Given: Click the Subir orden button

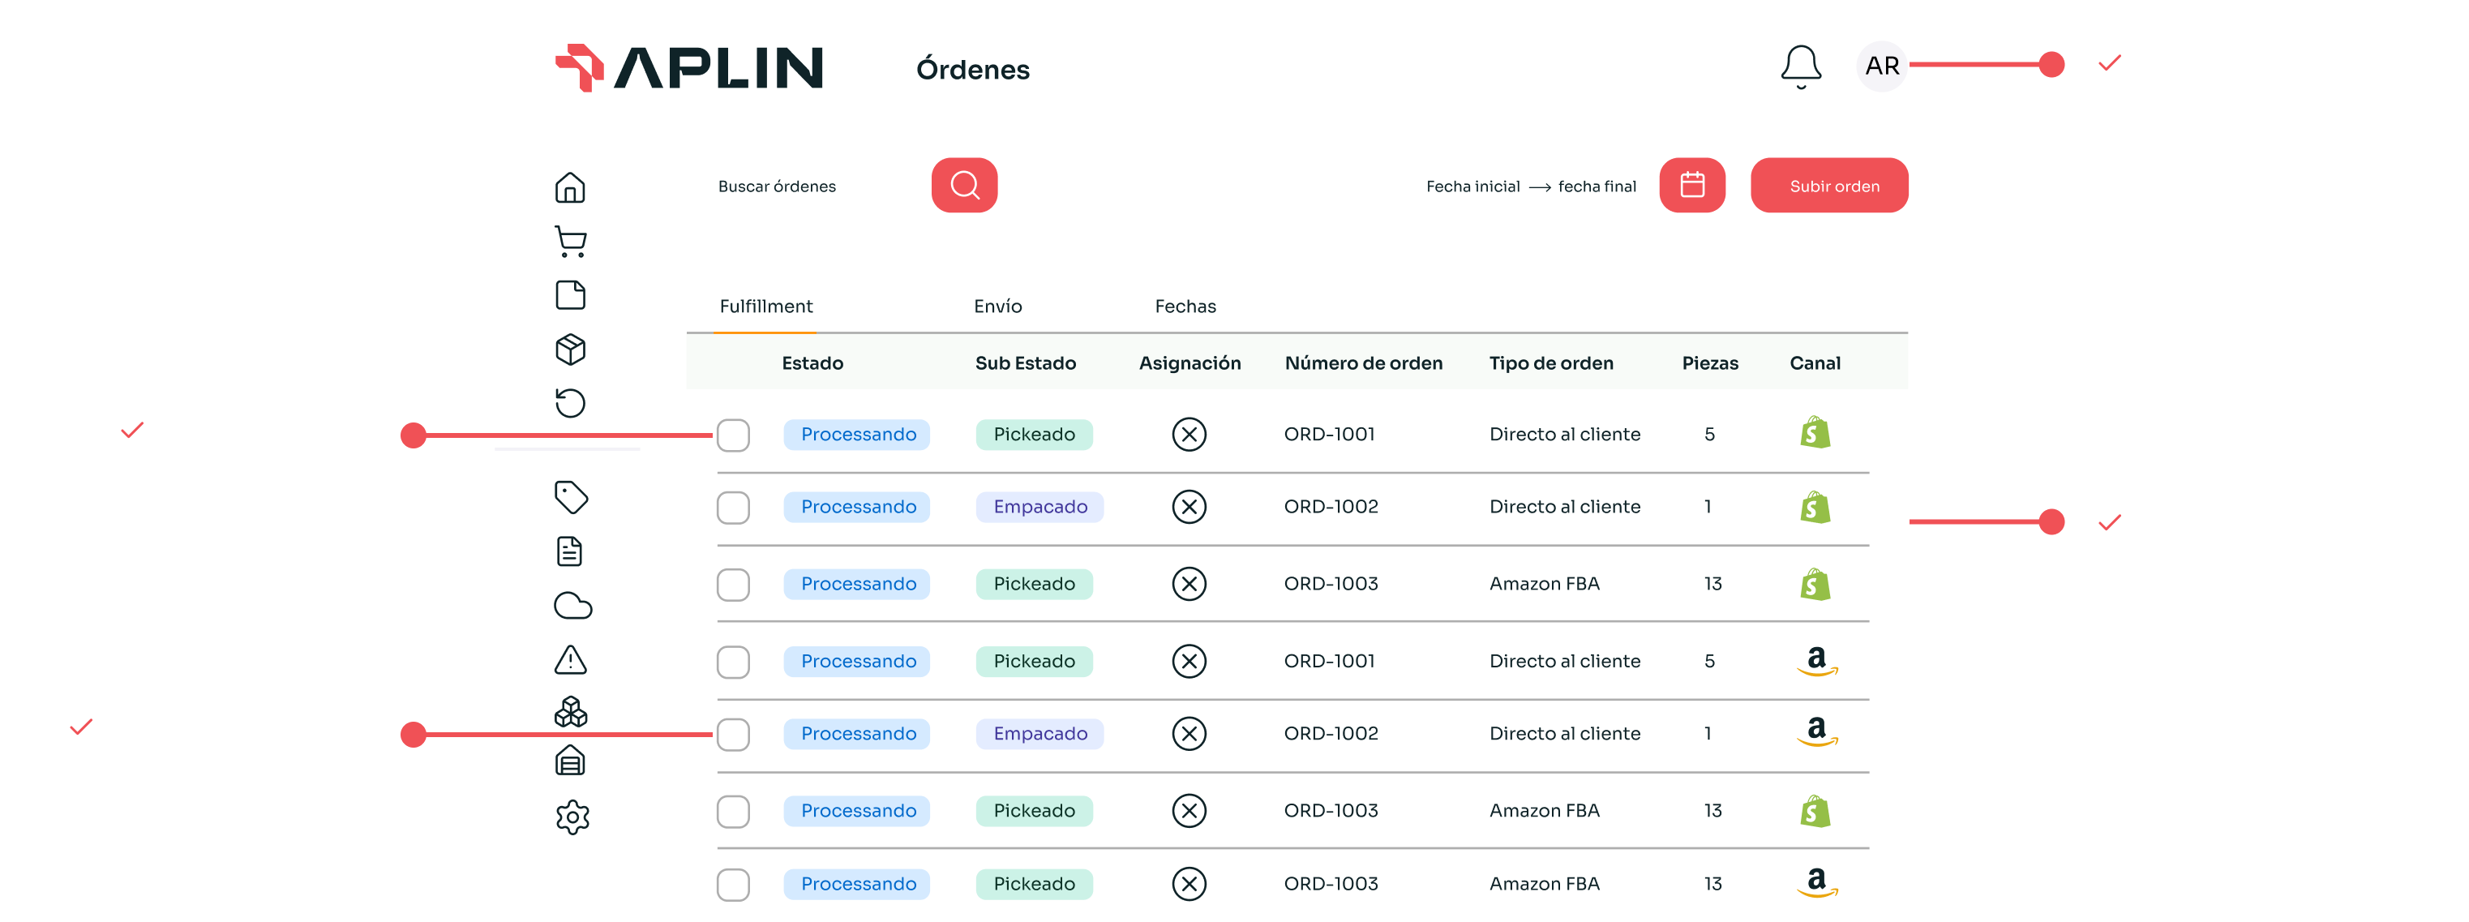Looking at the screenshot, I should [1828, 185].
